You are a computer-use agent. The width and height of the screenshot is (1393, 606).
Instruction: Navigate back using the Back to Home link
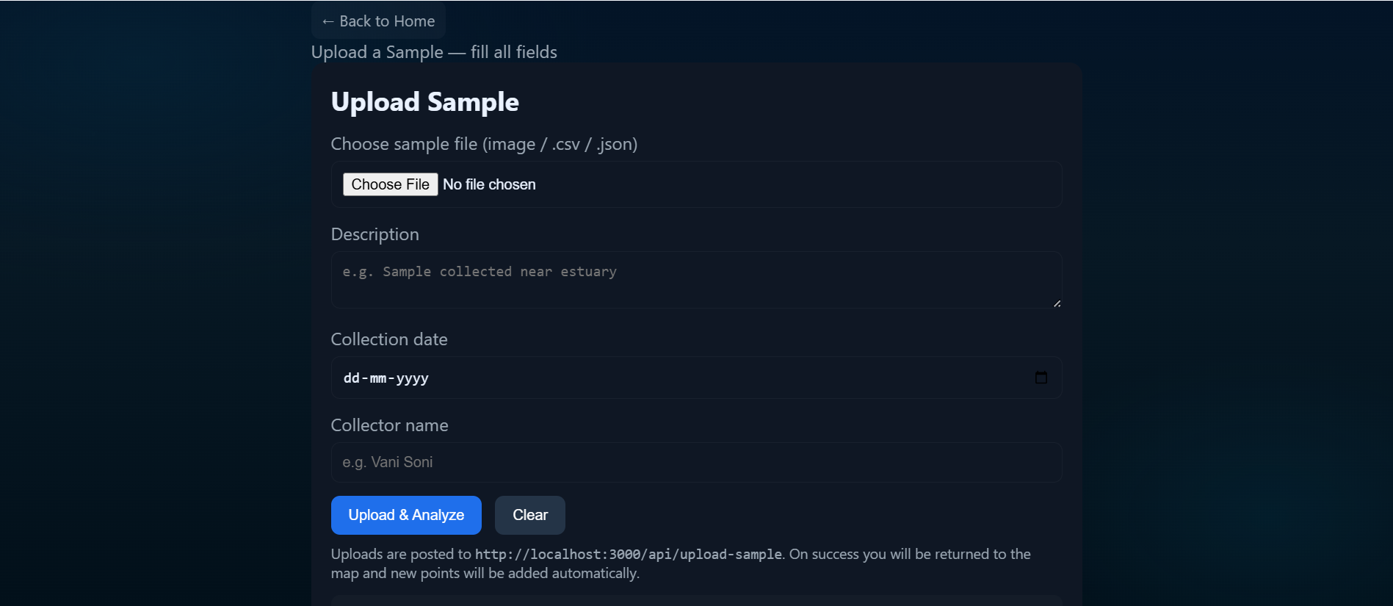pos(377,21)
